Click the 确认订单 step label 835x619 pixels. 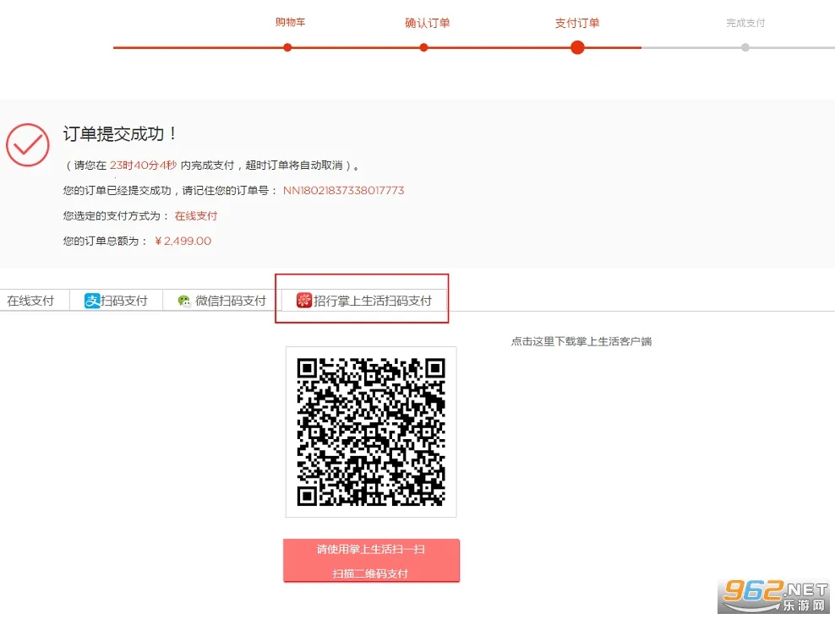click(427, 23)
